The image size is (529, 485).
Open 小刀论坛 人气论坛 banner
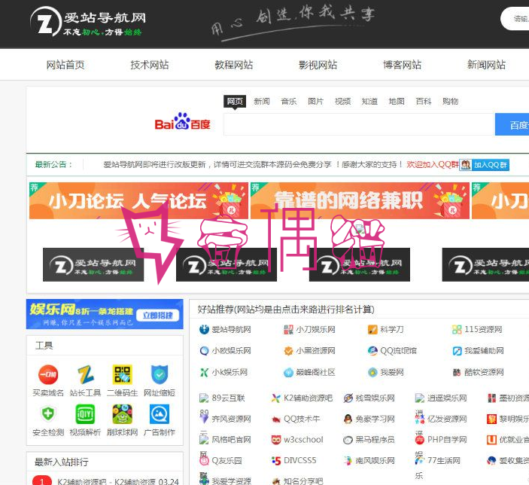[138, 200]
